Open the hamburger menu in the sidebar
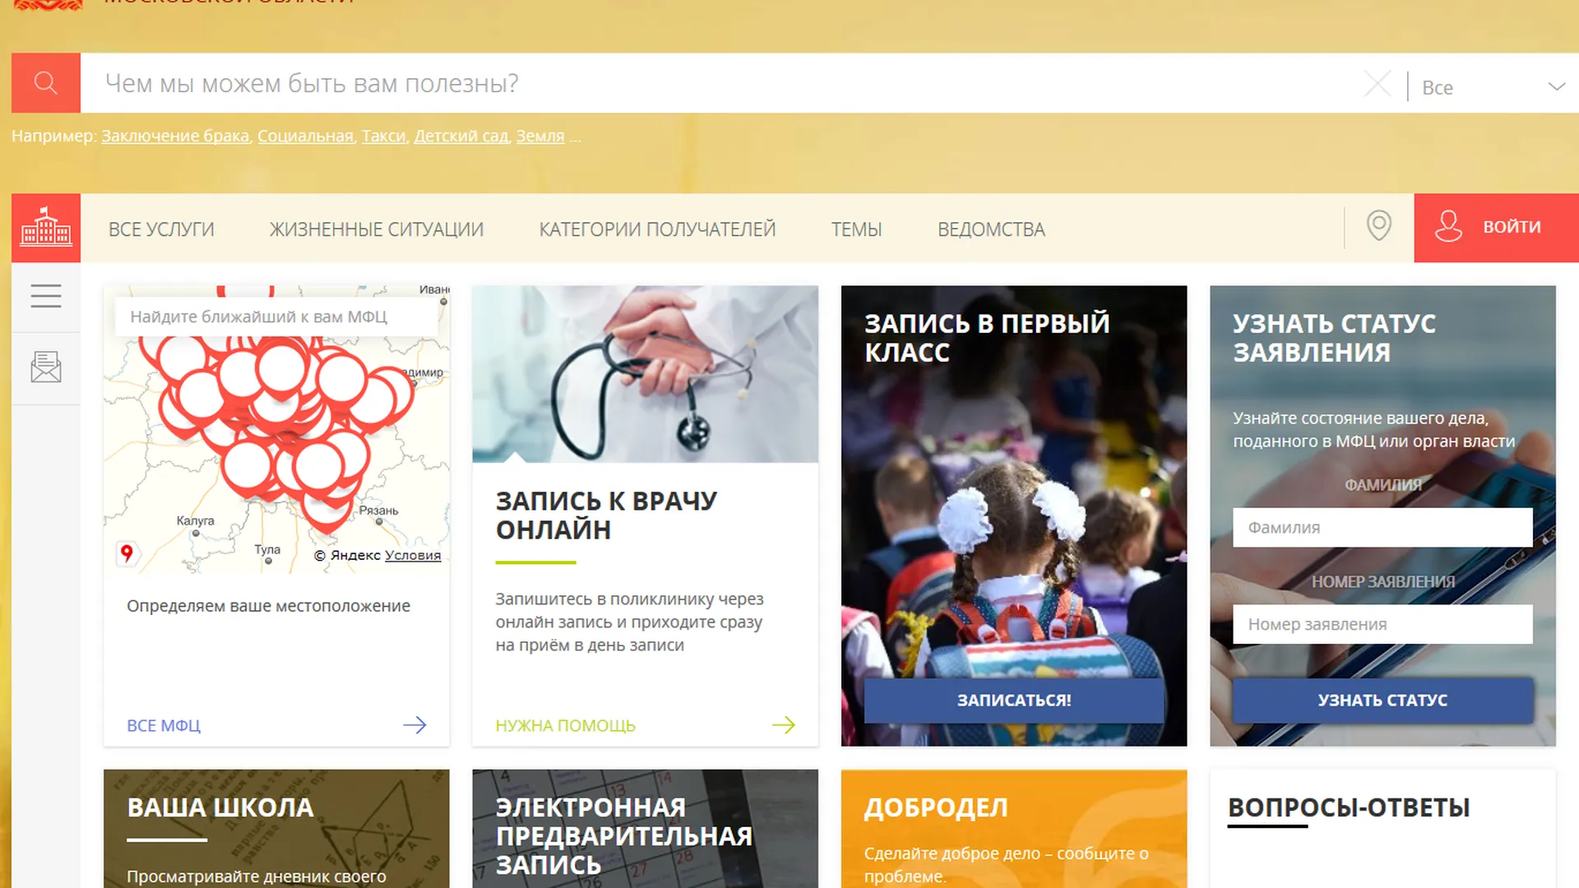The width and height of the screenshot is (1579, 888). point(46,296)
